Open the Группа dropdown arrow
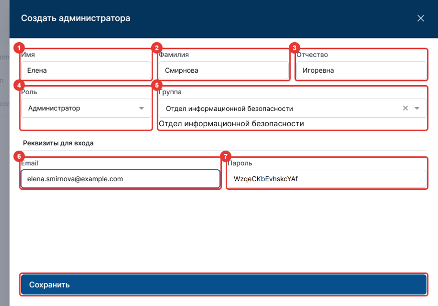 417,108
